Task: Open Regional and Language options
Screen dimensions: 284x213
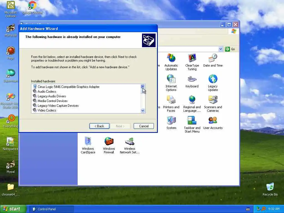Action: pos(192,104)
